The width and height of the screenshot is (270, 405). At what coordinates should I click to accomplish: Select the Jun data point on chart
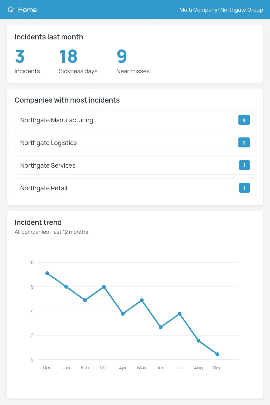[x=161, y=327]
